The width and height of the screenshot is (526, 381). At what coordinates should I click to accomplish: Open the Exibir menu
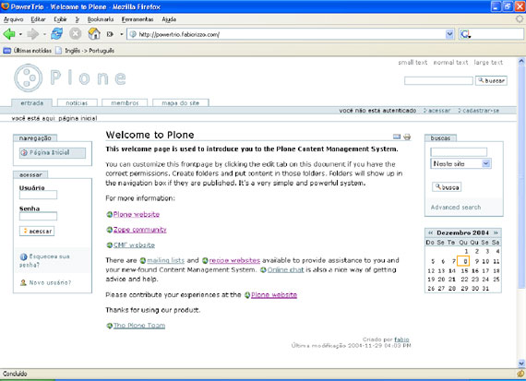60,19
